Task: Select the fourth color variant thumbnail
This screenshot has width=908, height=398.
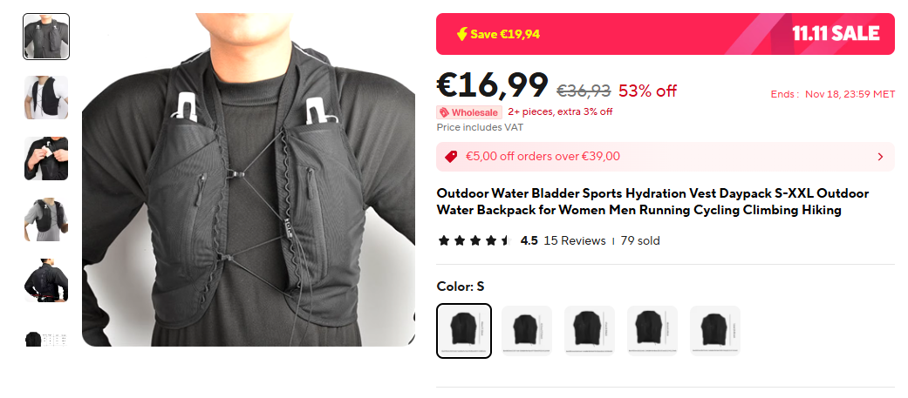Action: (x=652, y=330)
